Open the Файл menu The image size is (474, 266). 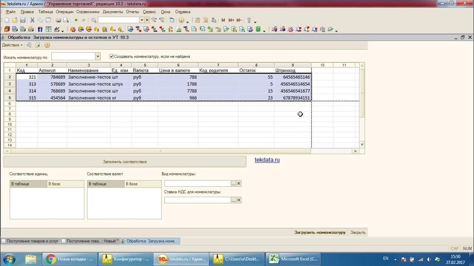pyautogui.click(x=10, y=12)
